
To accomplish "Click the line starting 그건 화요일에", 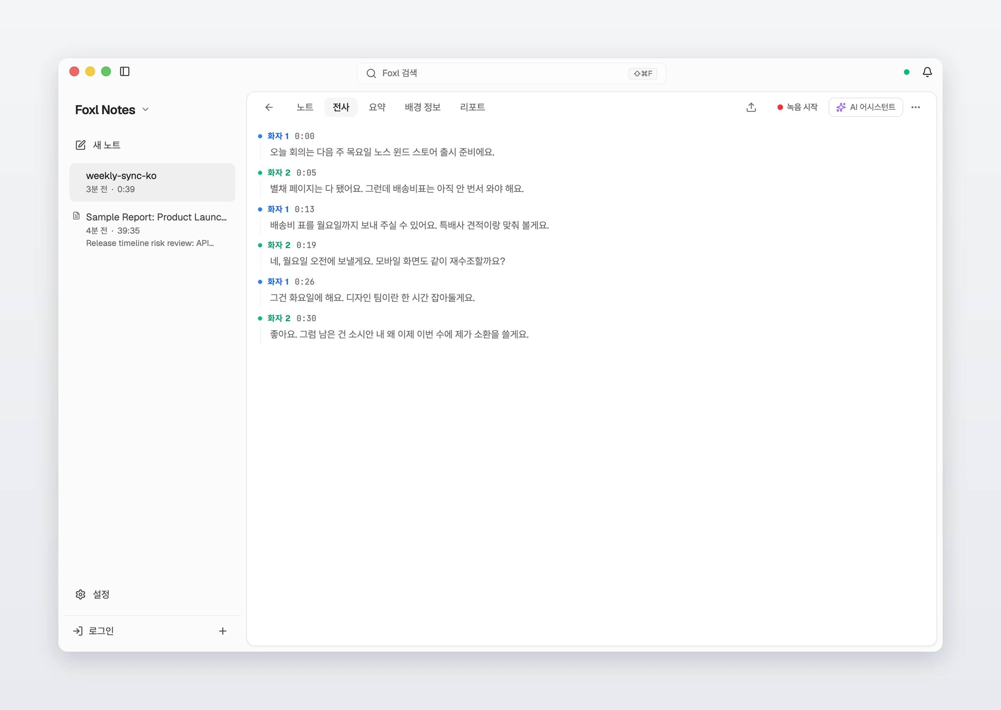I will coord(372,298).
